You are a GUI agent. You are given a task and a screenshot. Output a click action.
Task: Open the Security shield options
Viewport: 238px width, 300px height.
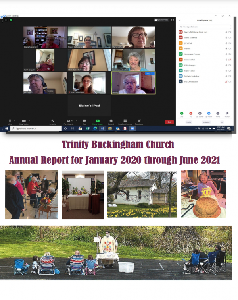click(x=53, y=122)
